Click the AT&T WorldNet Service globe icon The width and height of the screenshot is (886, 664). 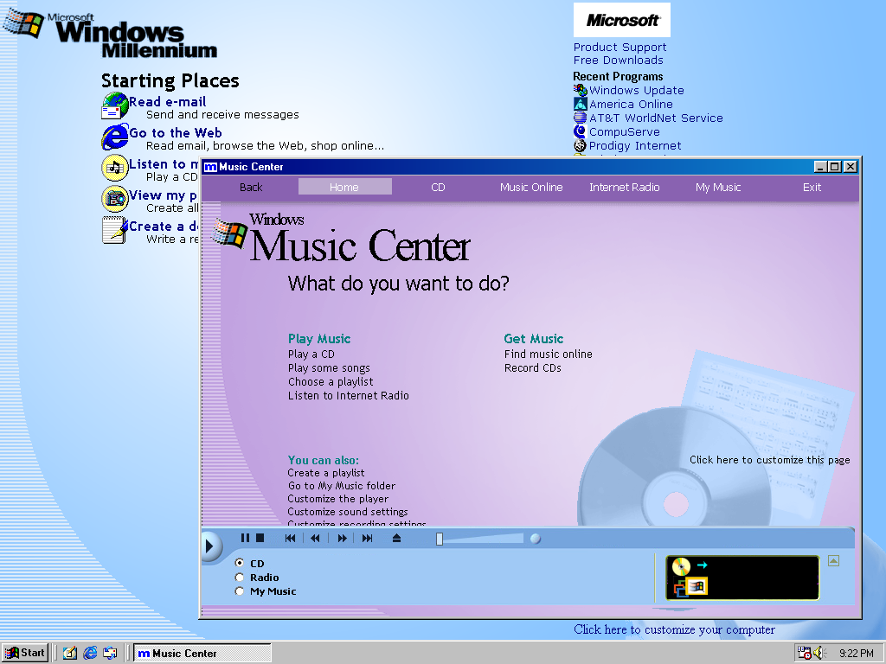tap(581, 118)
